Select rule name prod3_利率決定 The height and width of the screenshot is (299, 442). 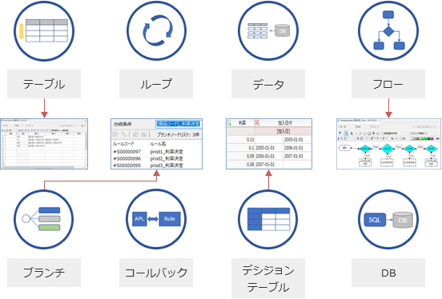pos(167,165)
